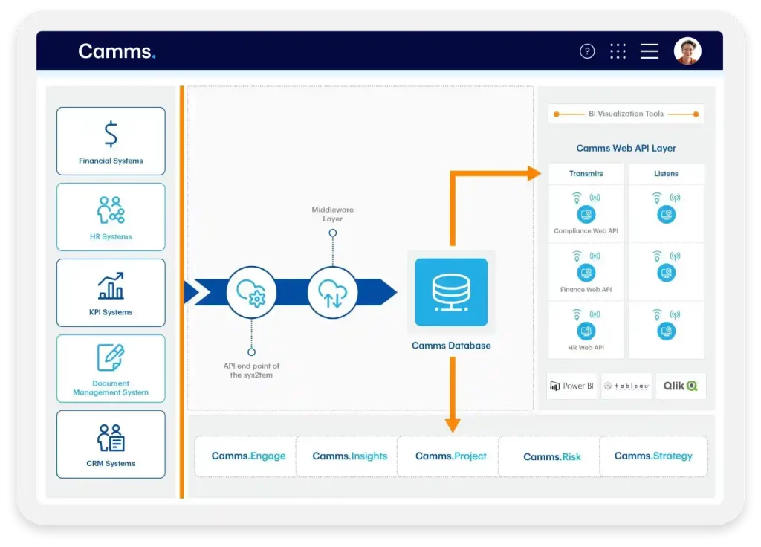Open the BI Visualization Tools section
761x547 pixels.
pyautogui.click(x=626, y=113)
